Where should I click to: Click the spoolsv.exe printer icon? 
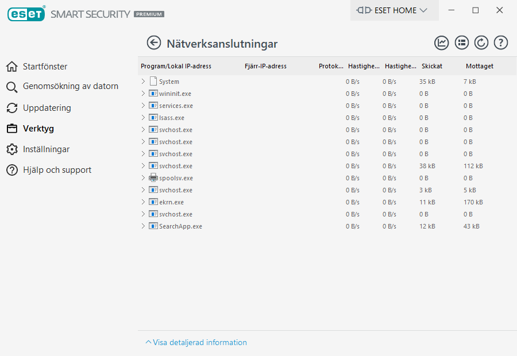click(153, 178)
